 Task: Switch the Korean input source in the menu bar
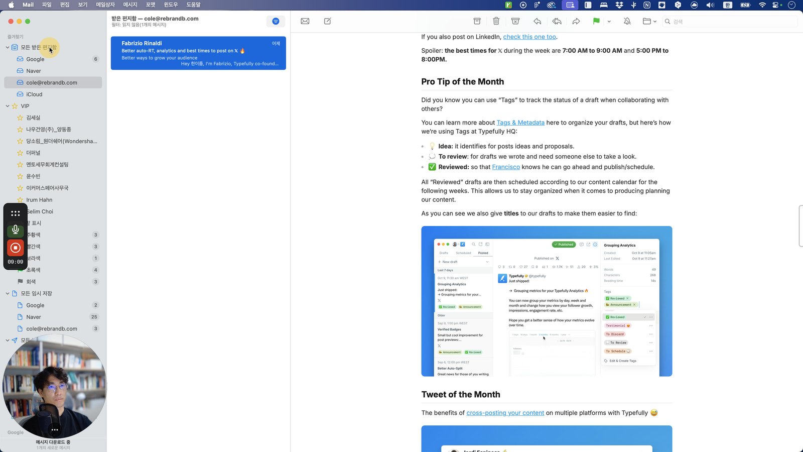click(728, 5)
